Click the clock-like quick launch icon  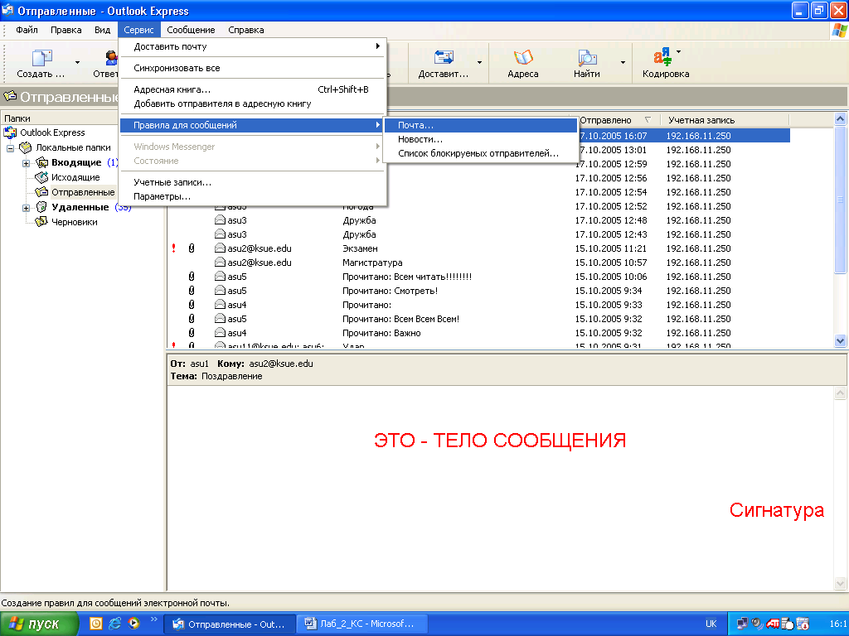pos(96,624)
